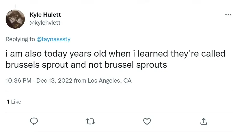Viewport: 238px width, 132px height.
Task: Click the 'Replying to' label text
Action: pyautogui.click(x=20, y=39)
